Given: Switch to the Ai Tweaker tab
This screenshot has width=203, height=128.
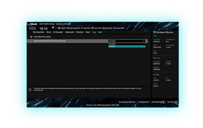Looking at the screenshot, I should click(x=58, y=32).
